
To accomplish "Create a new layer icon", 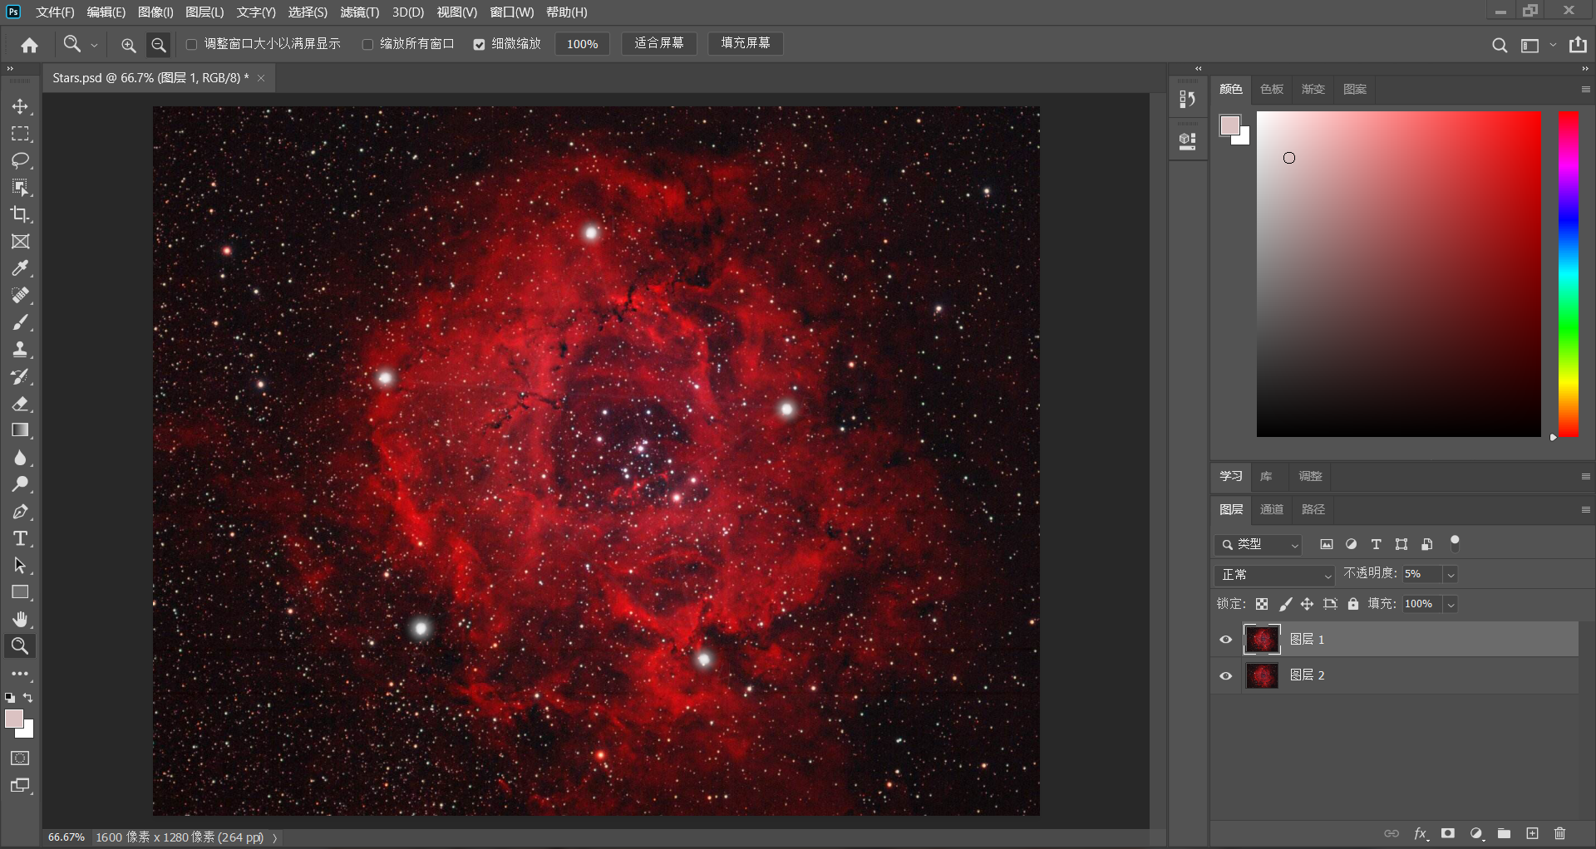I will (1532, 833).
